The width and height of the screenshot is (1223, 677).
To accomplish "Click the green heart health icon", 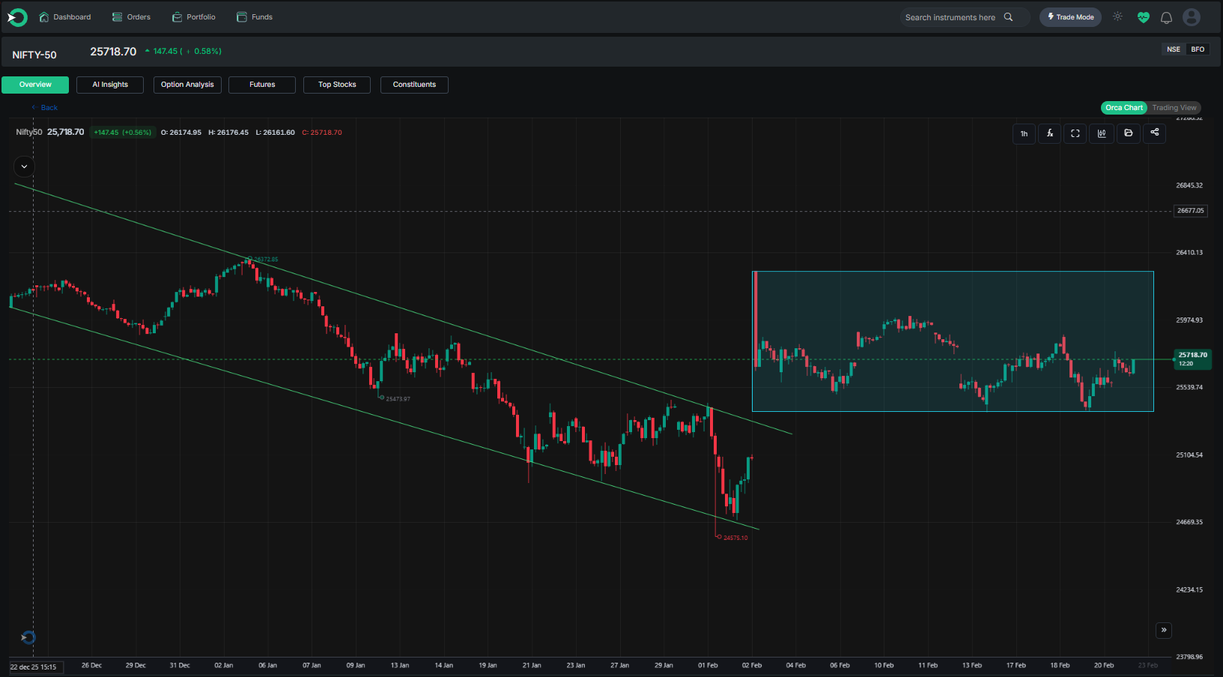I will [x=1143, y=17].
